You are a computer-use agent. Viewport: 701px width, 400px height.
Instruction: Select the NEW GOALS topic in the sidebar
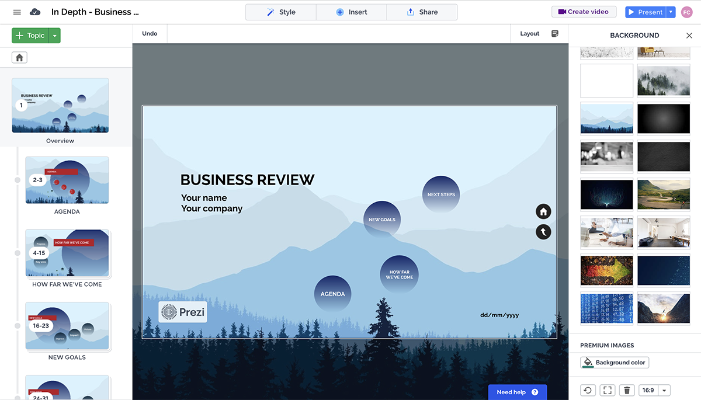(x=67, y=326)
